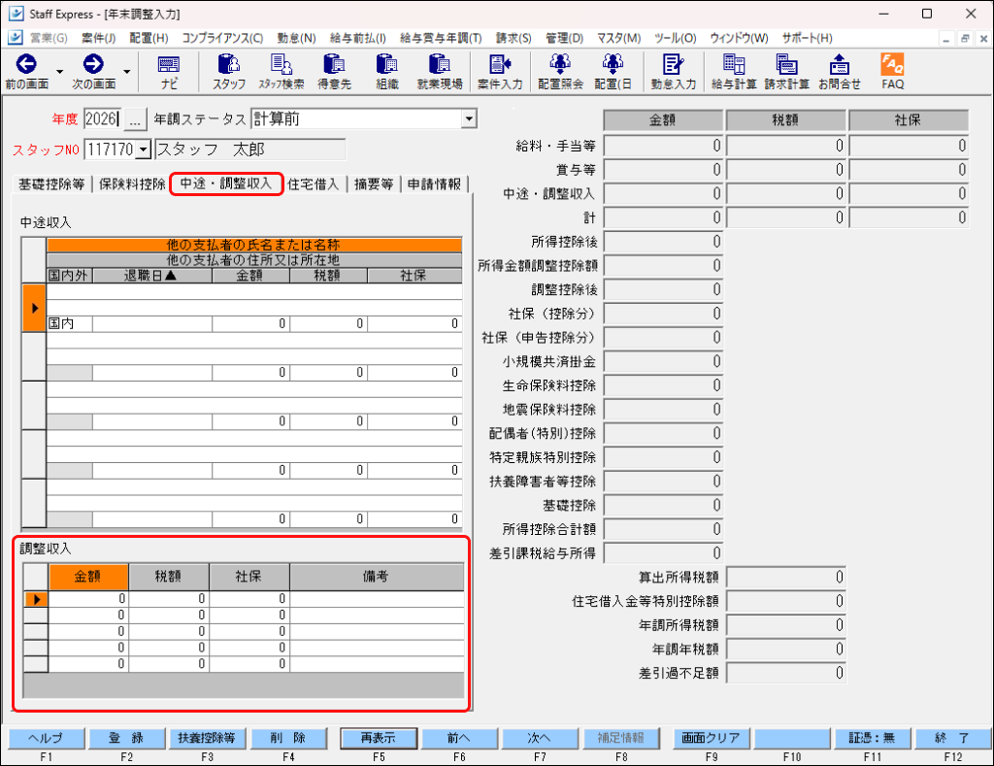Click the 国内 cell in 中途収入 grid
The width and height of the screenshot is (994, 766).
[70, 323]
